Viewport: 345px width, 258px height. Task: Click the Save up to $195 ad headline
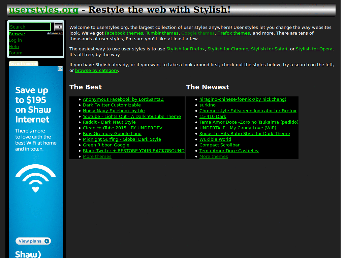coord(33,105)
